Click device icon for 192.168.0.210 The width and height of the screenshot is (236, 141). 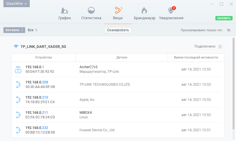[18, 100]
